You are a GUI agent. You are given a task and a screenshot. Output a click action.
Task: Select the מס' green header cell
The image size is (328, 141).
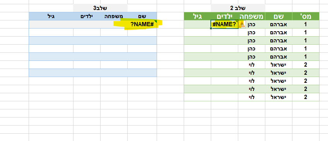pos(306,16)
